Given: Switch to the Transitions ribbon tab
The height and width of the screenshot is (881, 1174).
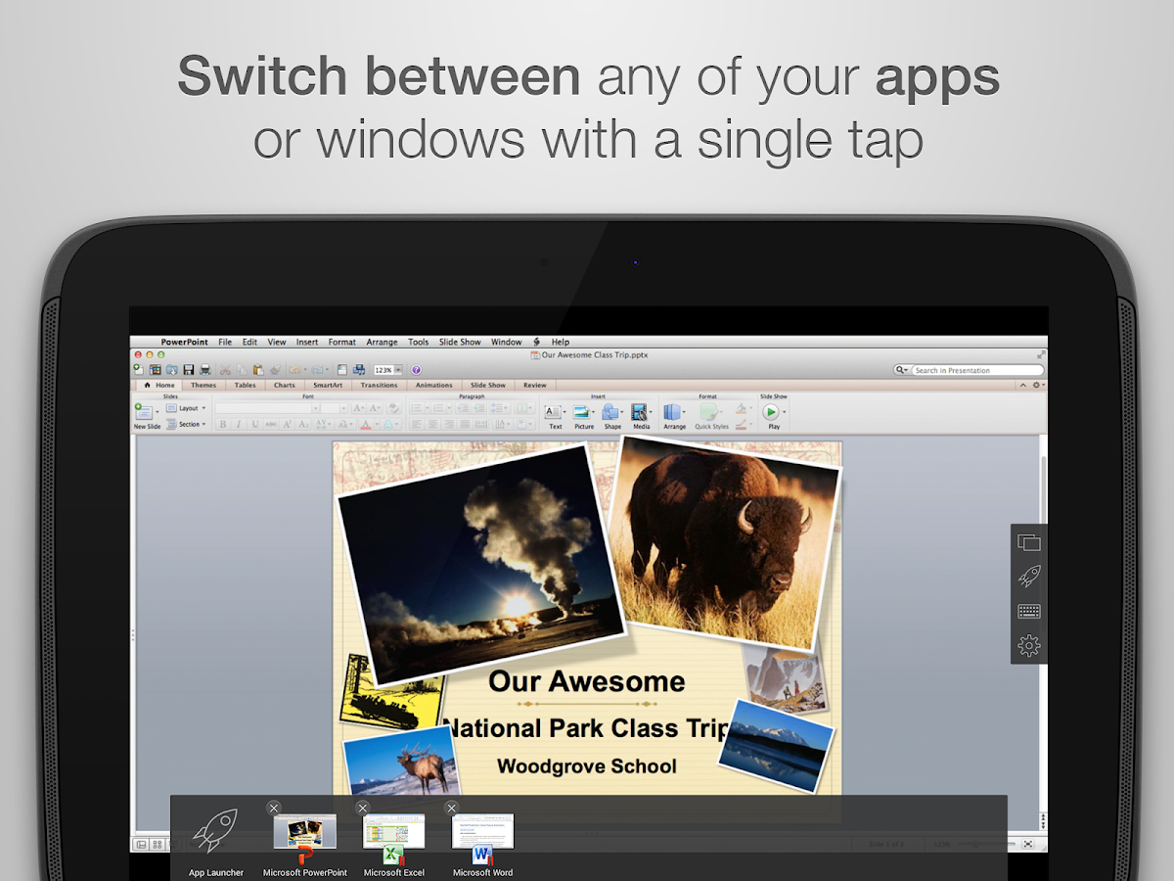Looking at the screenshot, I should point(379,386).
